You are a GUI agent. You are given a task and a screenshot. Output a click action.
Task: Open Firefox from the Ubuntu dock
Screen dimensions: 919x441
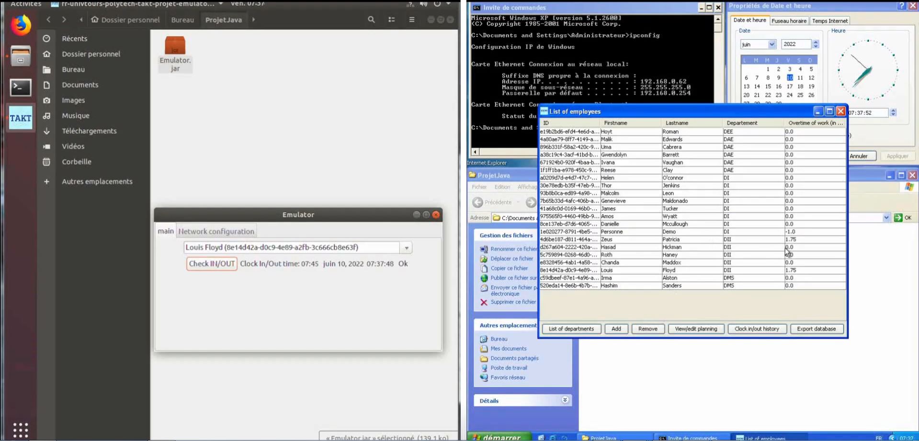(21, 25)
